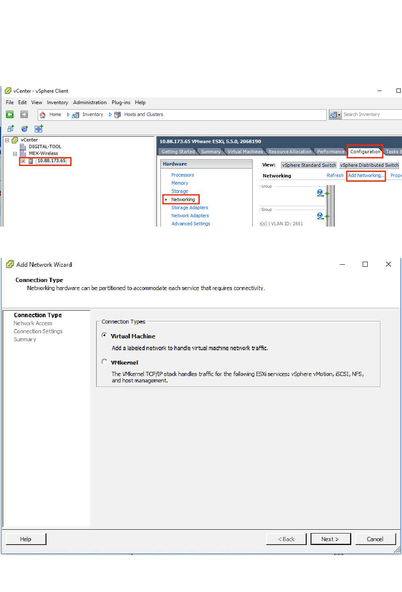
Task: Select the VMkernel connection type
Action: [104, 362]
